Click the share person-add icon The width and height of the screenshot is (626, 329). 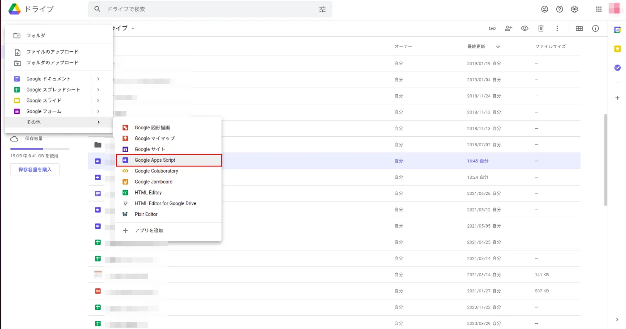coord(508,28)
